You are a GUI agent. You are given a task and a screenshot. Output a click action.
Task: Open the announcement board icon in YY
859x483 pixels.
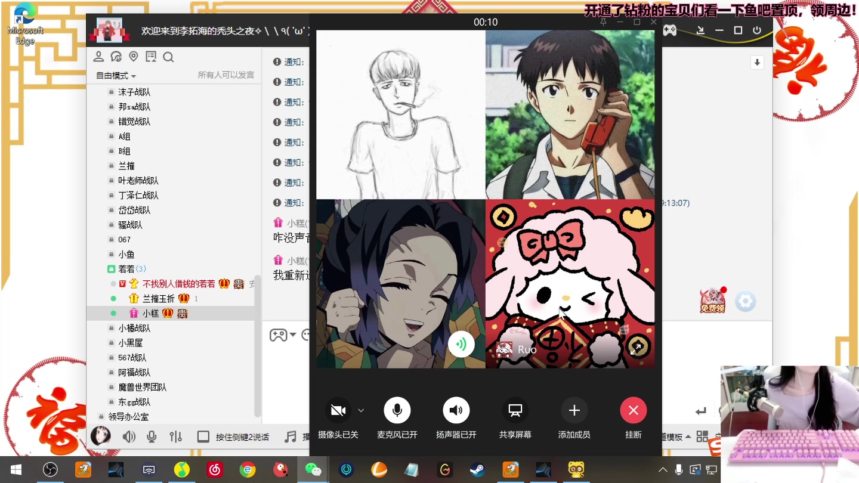point(151,57)
